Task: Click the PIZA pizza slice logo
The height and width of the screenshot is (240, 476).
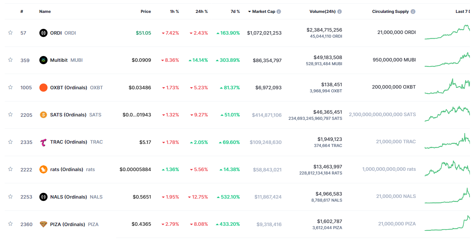Action: [43, 224]
